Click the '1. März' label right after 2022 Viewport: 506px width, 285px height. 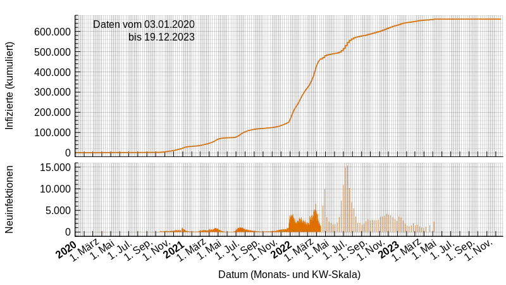(299, 251)
